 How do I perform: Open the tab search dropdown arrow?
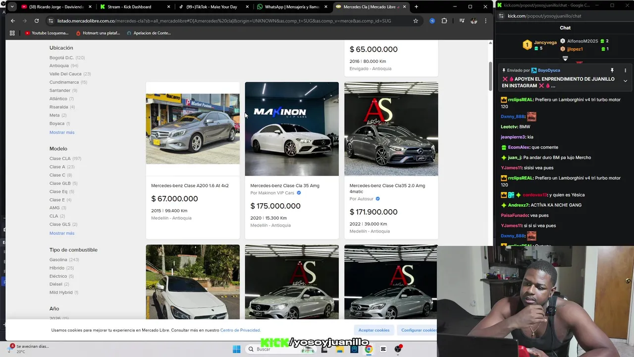[x=11, y=7]
